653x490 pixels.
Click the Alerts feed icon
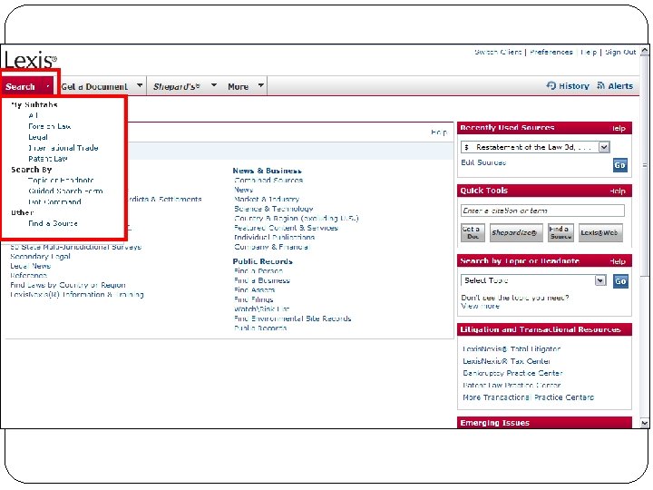click(x=601, y=85)
